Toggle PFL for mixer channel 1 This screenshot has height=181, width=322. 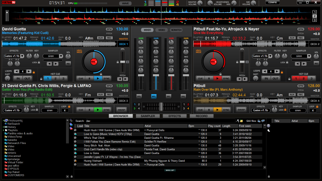coord(139,97)
